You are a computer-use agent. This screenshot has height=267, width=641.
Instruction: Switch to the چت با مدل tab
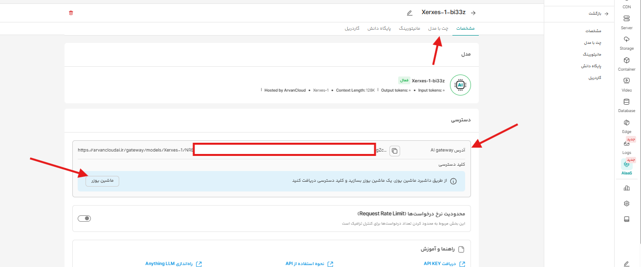(x=438, y=29)
